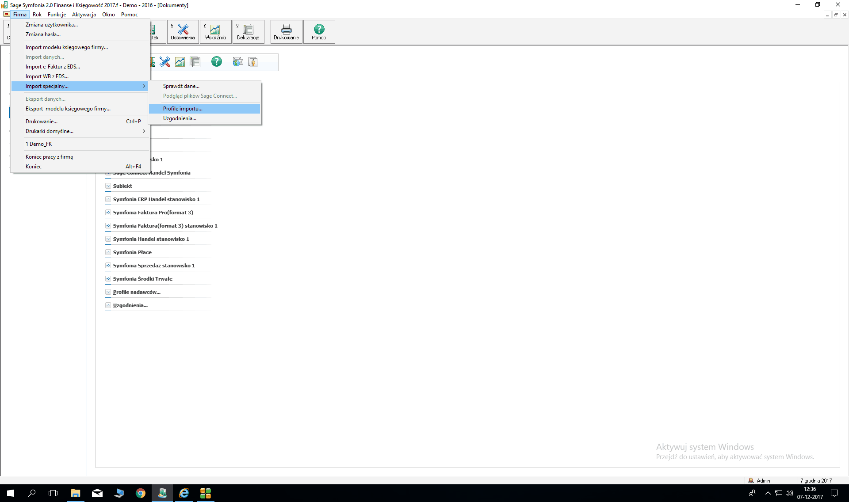Choose Import e-Faktur z EDS

point(79,67)
